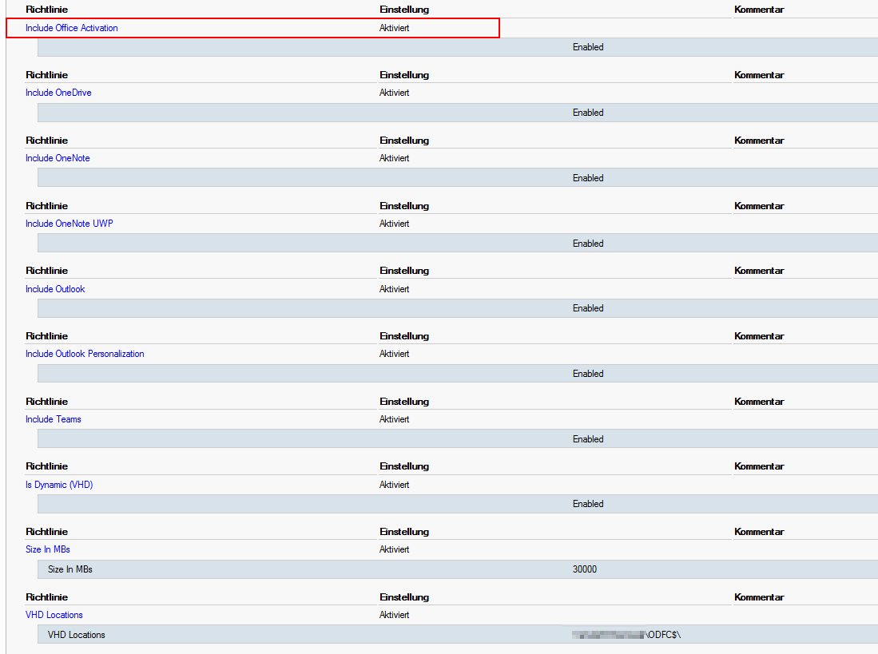Select Aktiviert next to Include Office Activation
The width and height of the screenshot is (878, 654).
(394, 28)
